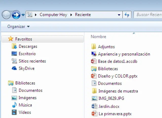Screen dimensions: 162x118
Task: Click the Buscar Reciente search box
Action: point(148,15)
